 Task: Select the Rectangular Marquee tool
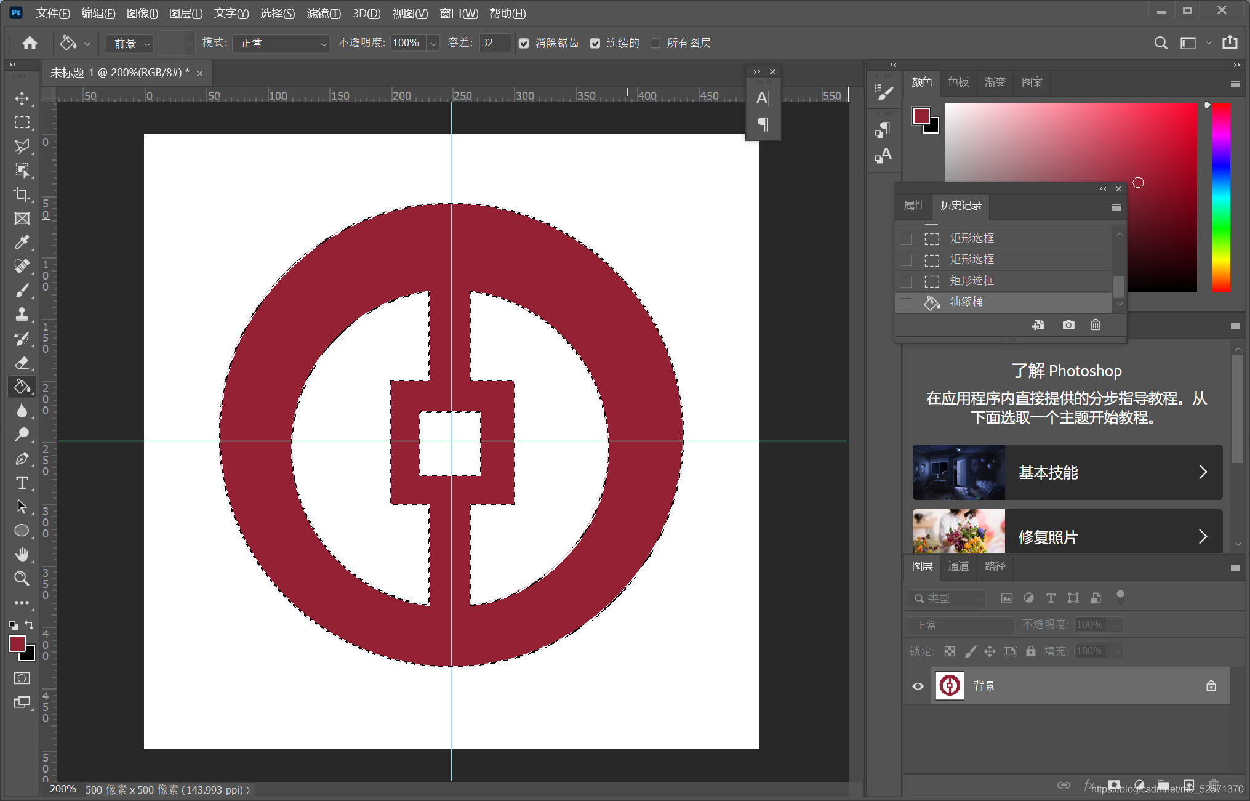(x=22, y=123)
